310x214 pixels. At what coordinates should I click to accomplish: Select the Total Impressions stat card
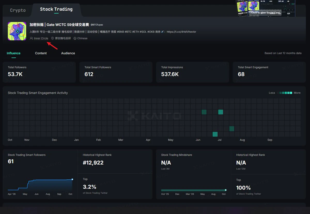pyautogui.click(x=192, y=72)
